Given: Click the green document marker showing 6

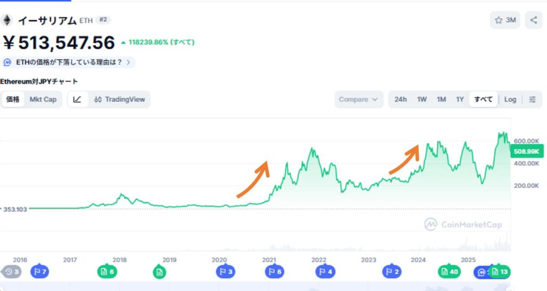Looking at the screenshot, I should [x=106, y=272].
